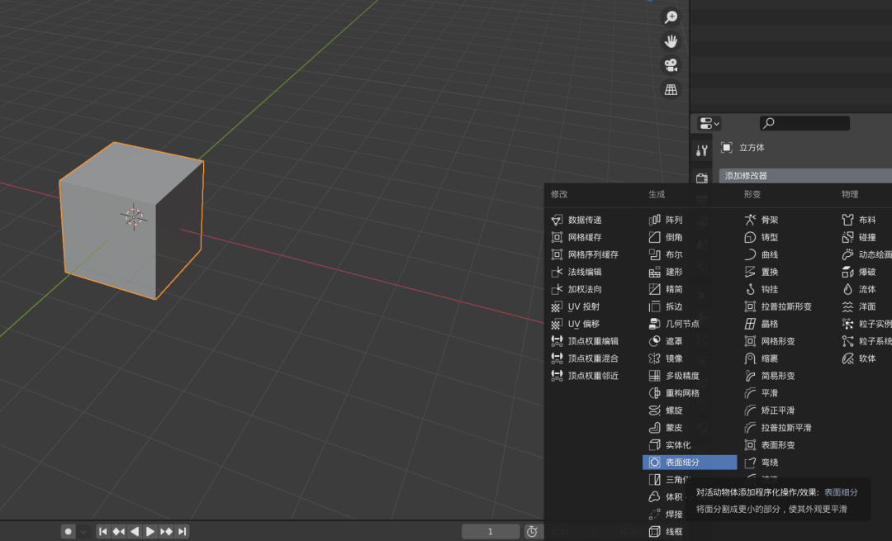Switch orthographic/perspective grid icon
The image size is (892, 541).
(x=671, y=89)
